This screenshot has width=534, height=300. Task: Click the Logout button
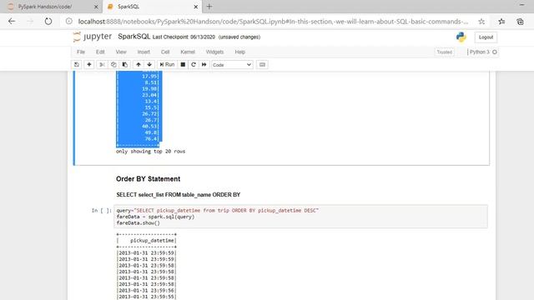pos(486,37)
